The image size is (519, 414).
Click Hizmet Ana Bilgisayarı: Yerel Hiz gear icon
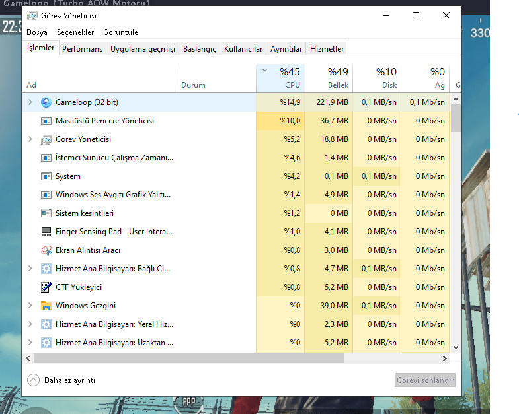46,324
